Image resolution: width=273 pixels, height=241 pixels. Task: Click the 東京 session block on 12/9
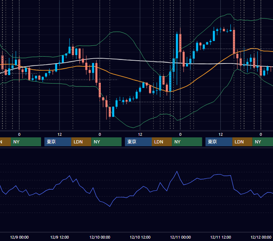pos(58,142)
